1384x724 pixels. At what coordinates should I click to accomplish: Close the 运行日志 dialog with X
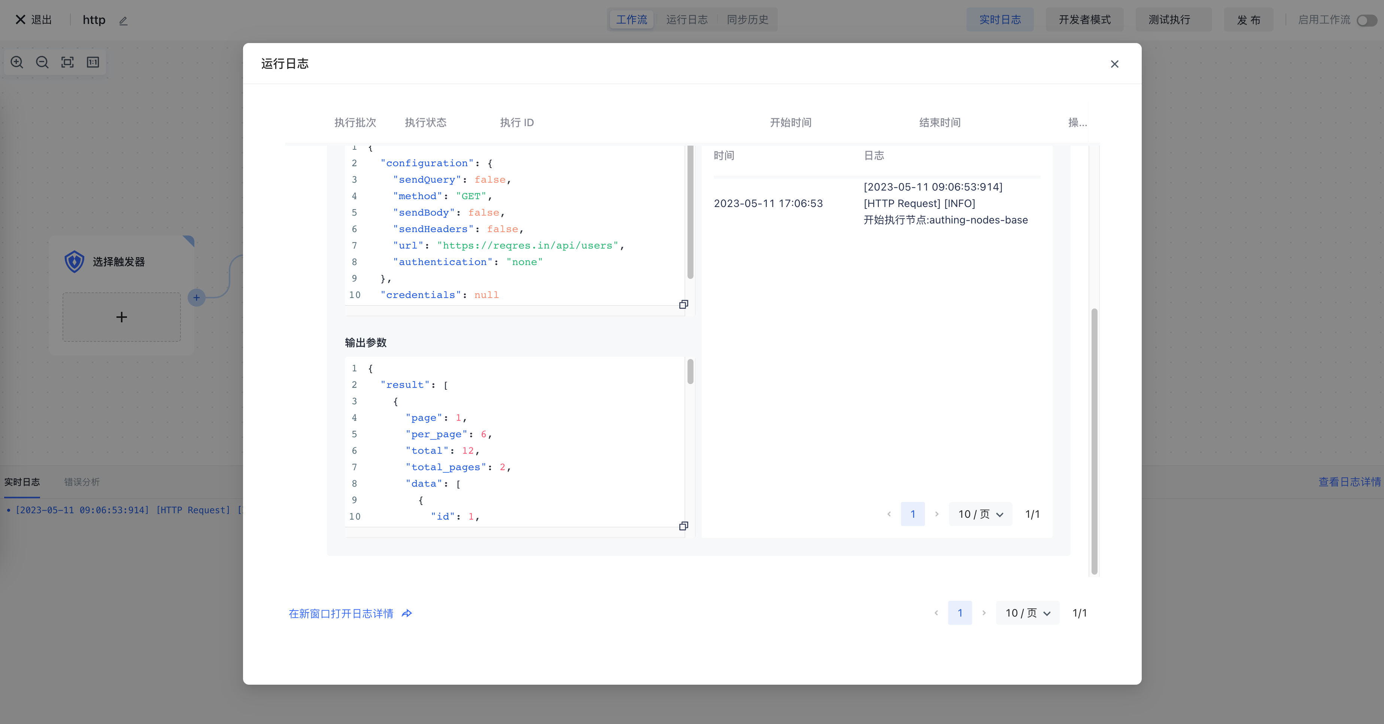coord(1114,64)
